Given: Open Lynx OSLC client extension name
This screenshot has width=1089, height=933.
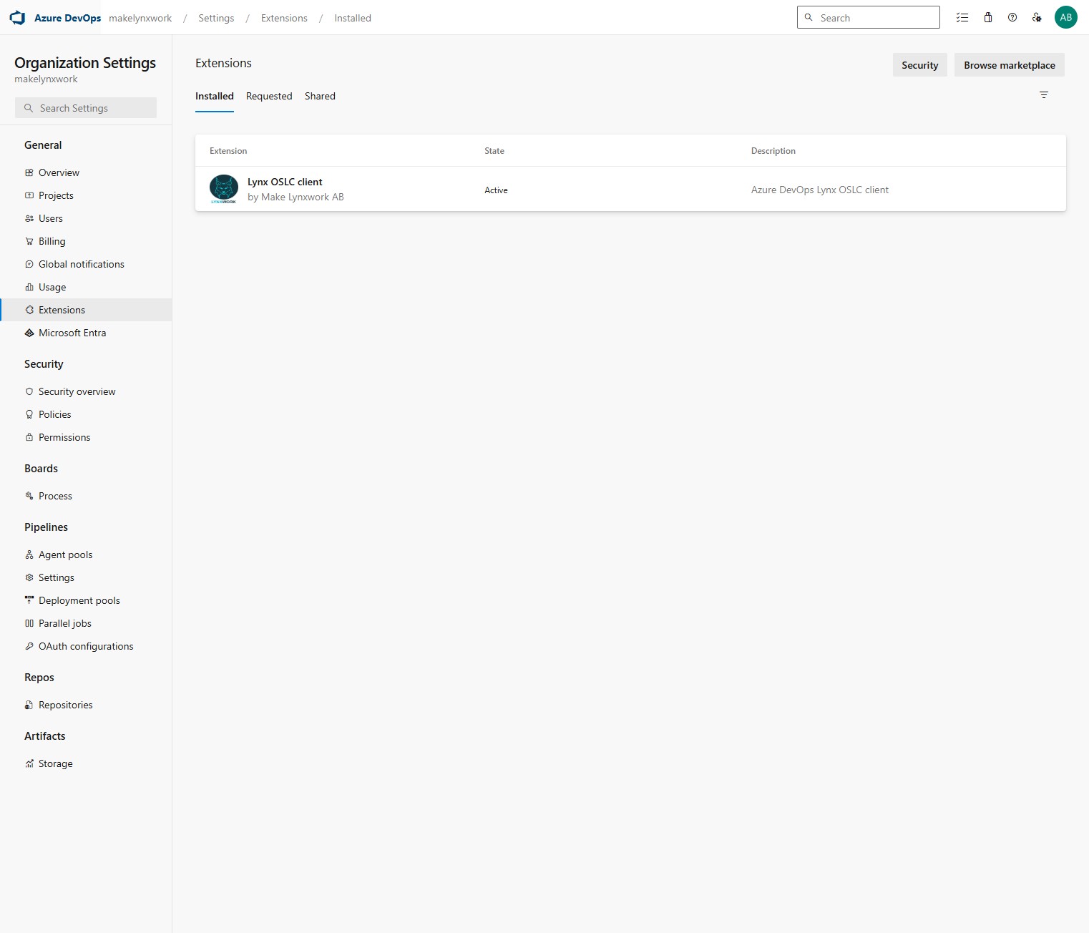Looking at the screenshot, I should click(x=285, y=182).
